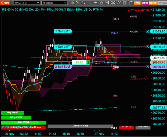Click the 20990.25 order price marker
This screenshot has width=167, height=137.
[158, 47]
